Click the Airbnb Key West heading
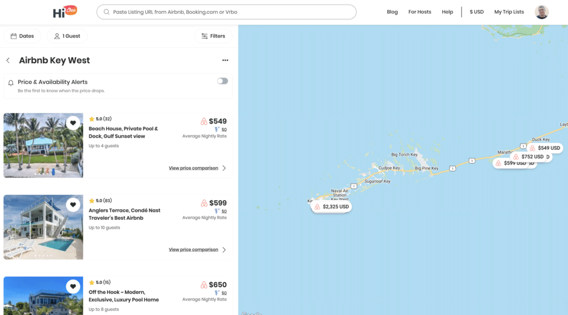This screenshot has height=315, width=568. pos(54,60)
